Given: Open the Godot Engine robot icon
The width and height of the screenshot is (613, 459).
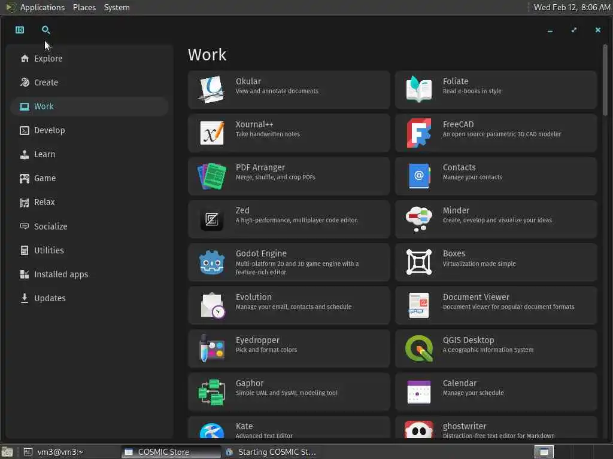Looking at the screenshot, I should pos(212,262).
